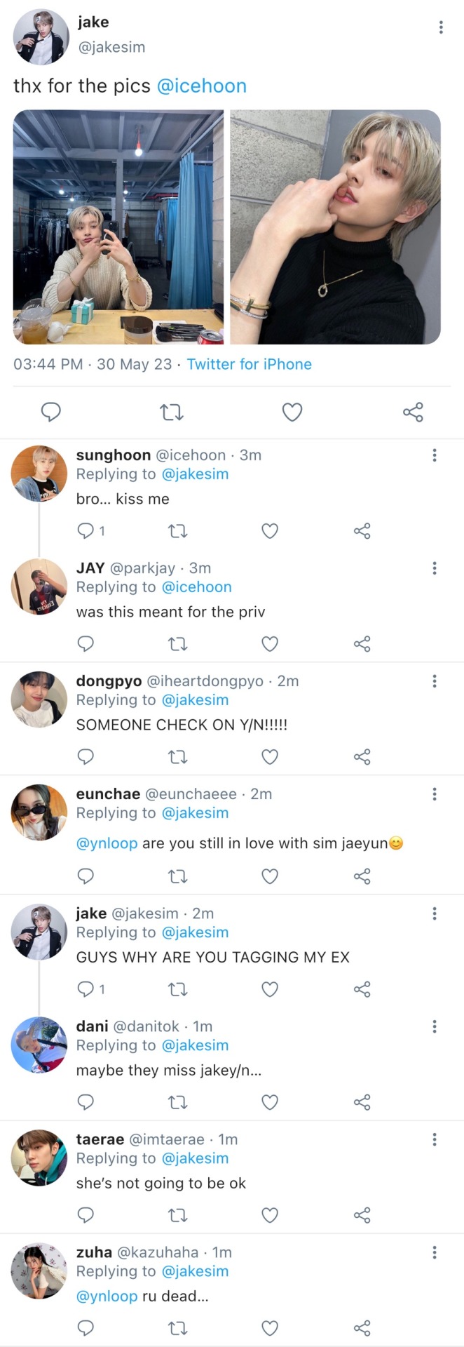Open more options on jake's main tweet
The width and height of the screenshot is (464, 1347).
click(441, 27)
